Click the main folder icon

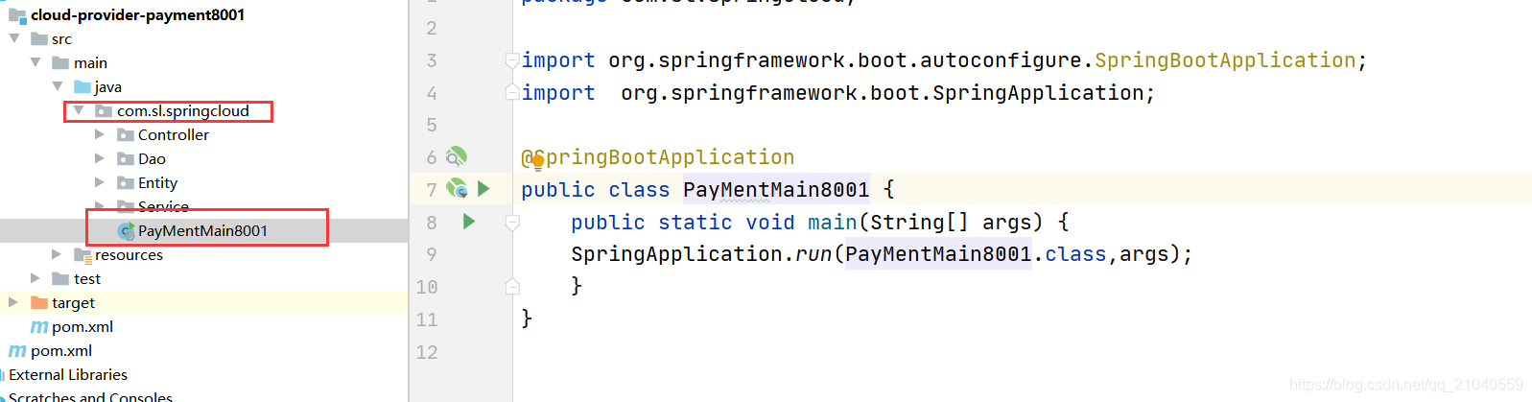tap(60, 62)
